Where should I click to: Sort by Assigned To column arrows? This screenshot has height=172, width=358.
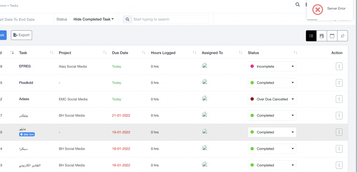pos(240,53)
